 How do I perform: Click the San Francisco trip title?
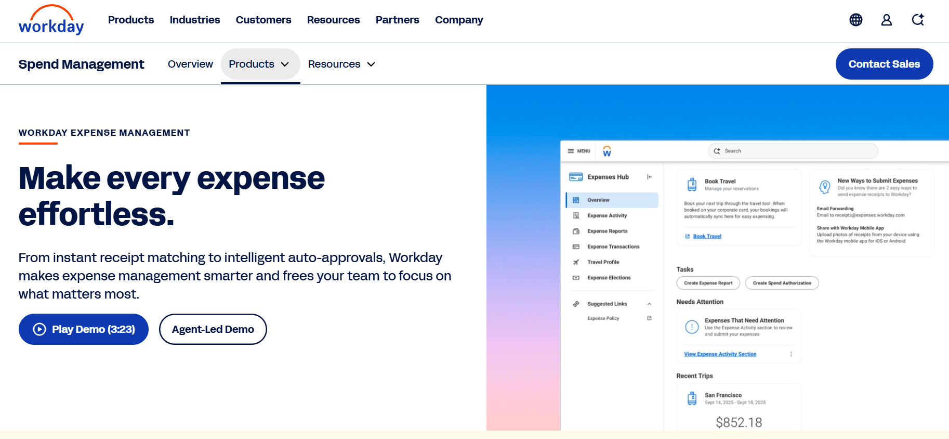pyautogui.click(x=723, y=395)
